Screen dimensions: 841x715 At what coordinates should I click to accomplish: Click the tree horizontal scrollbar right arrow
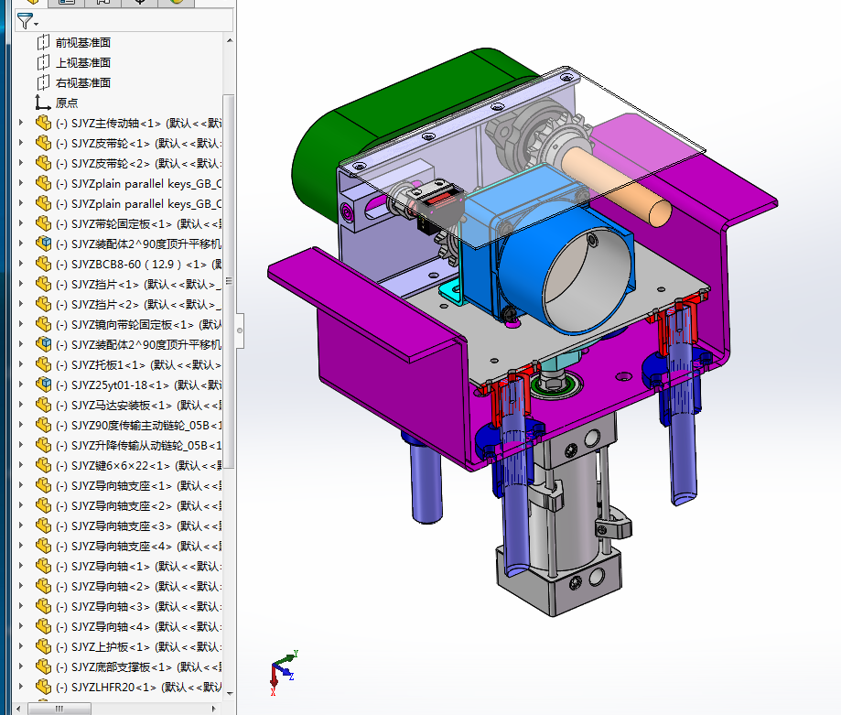point(214,709)
